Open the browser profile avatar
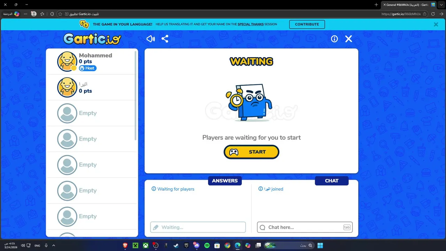 (34, 14)
